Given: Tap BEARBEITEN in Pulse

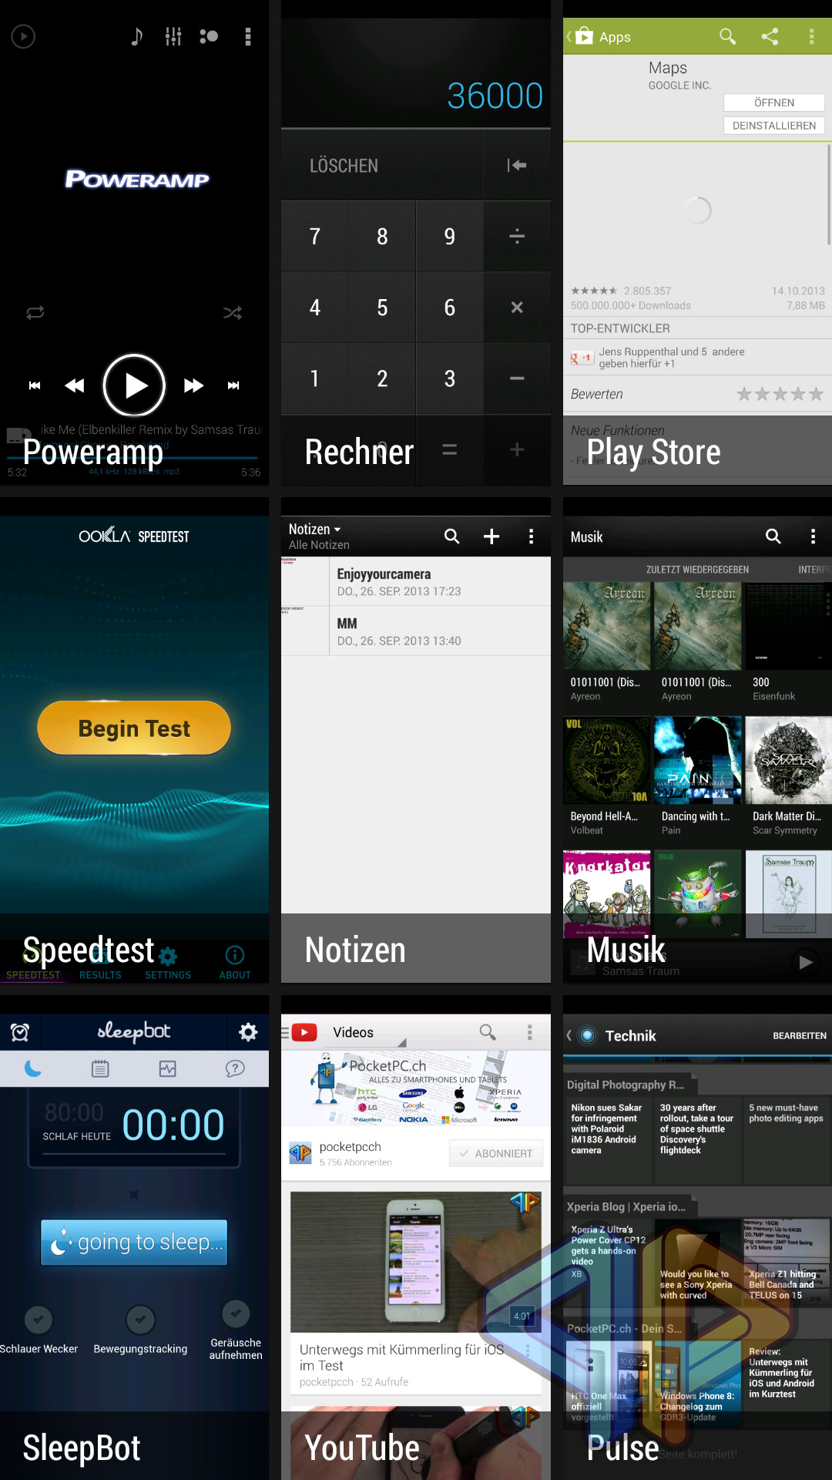Looking at the screenshot, I should pyautogui.click(x=800, y=1036).
